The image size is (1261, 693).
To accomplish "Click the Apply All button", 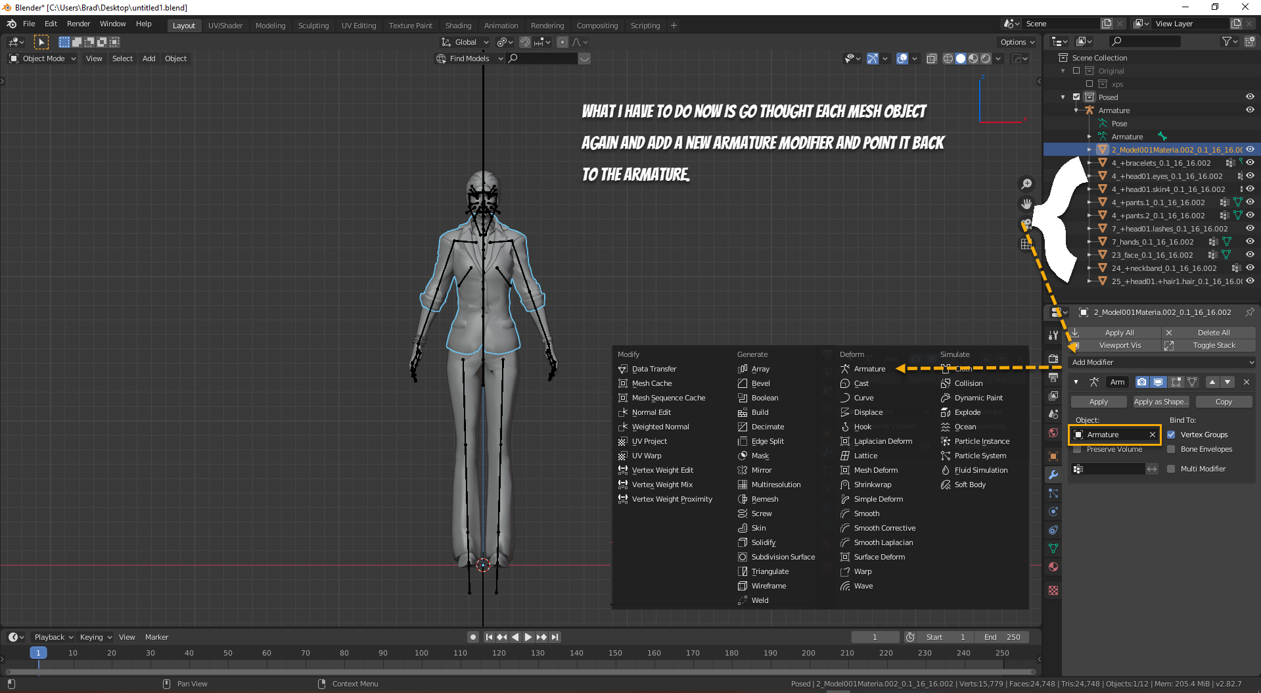I will click(1118, 333).
